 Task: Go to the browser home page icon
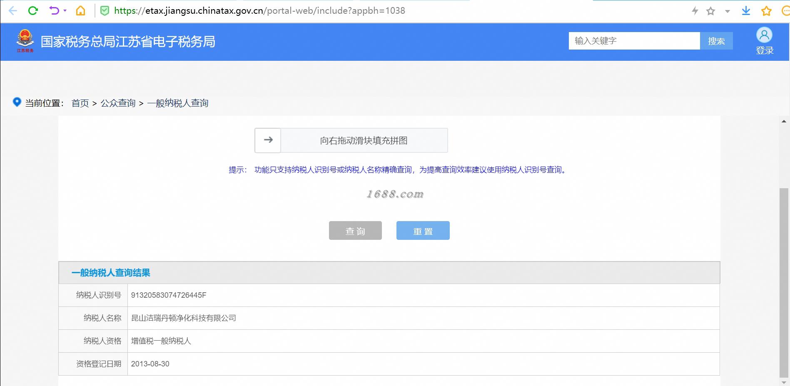click(x=80, y=11)
